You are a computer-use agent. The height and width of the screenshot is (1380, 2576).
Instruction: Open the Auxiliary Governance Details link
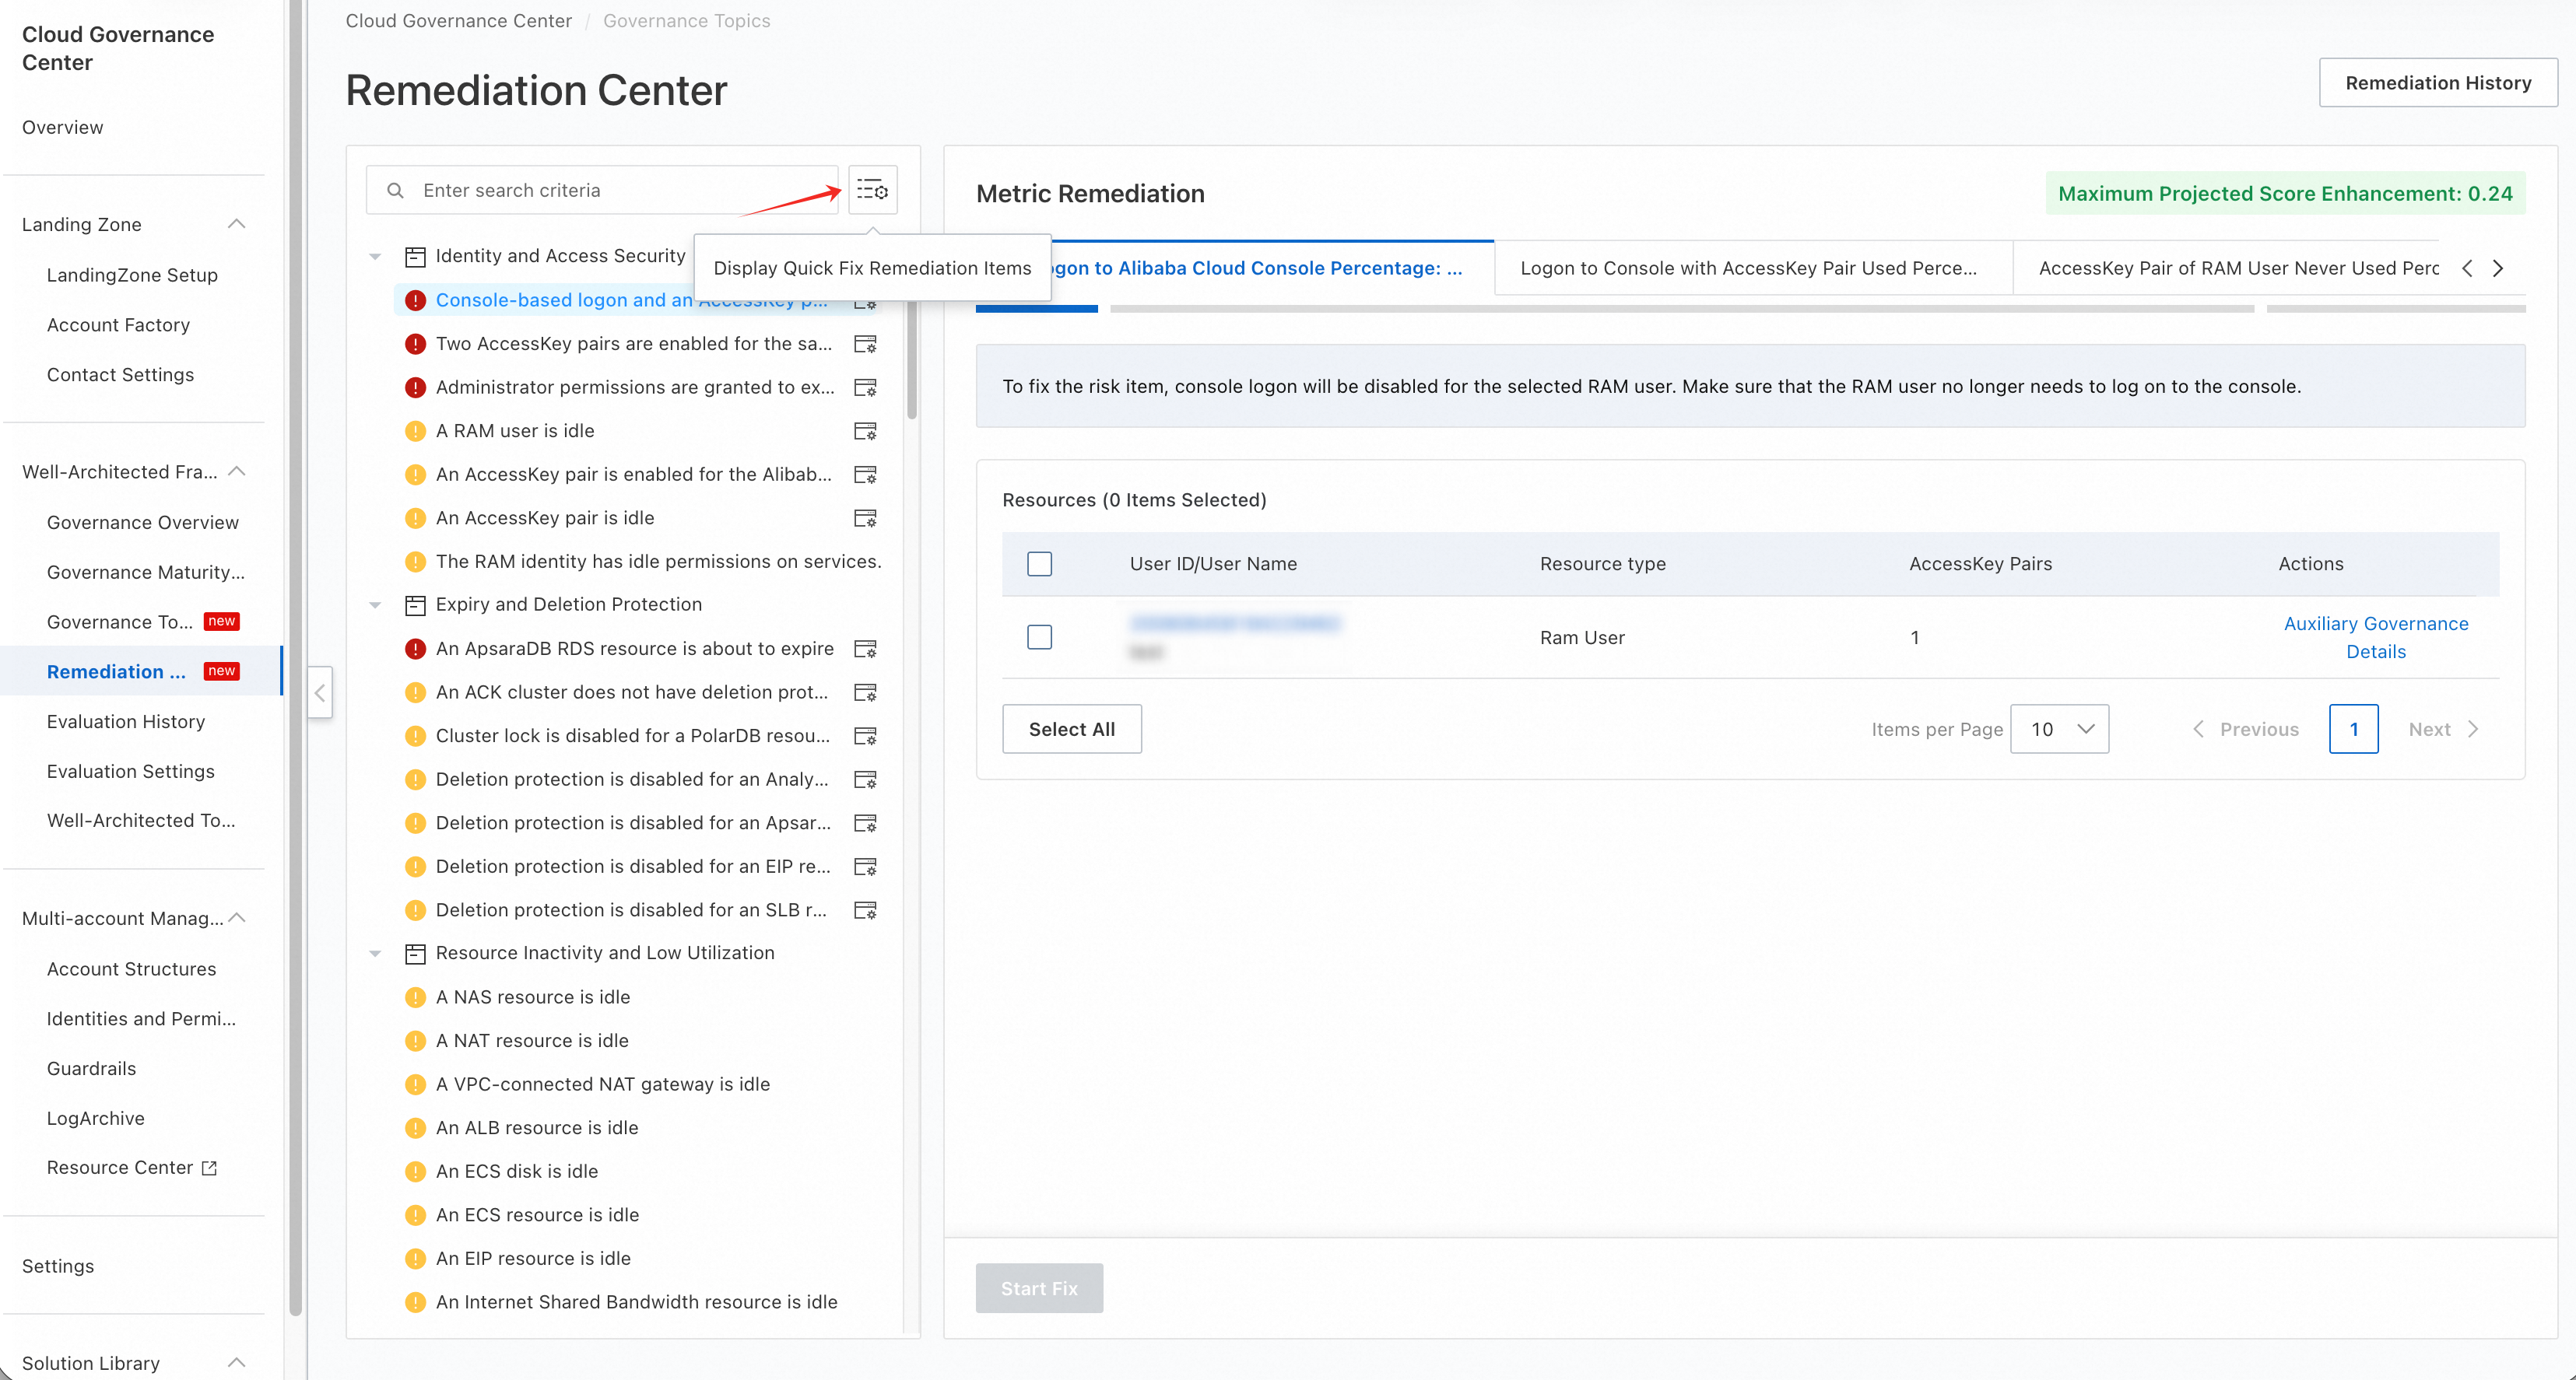point(2375,636)
